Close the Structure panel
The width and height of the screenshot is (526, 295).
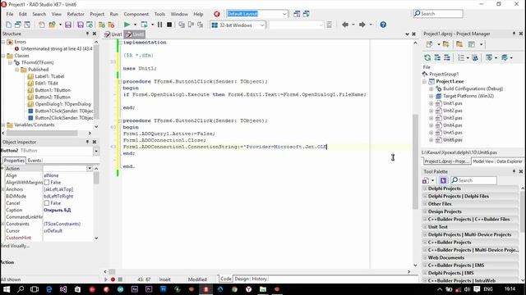tap(95, 34)
